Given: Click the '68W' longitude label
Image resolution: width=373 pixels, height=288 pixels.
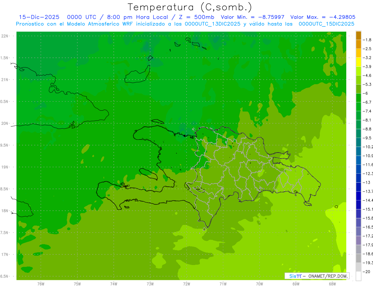Looking at the screenshot, I should click(332, 284).
